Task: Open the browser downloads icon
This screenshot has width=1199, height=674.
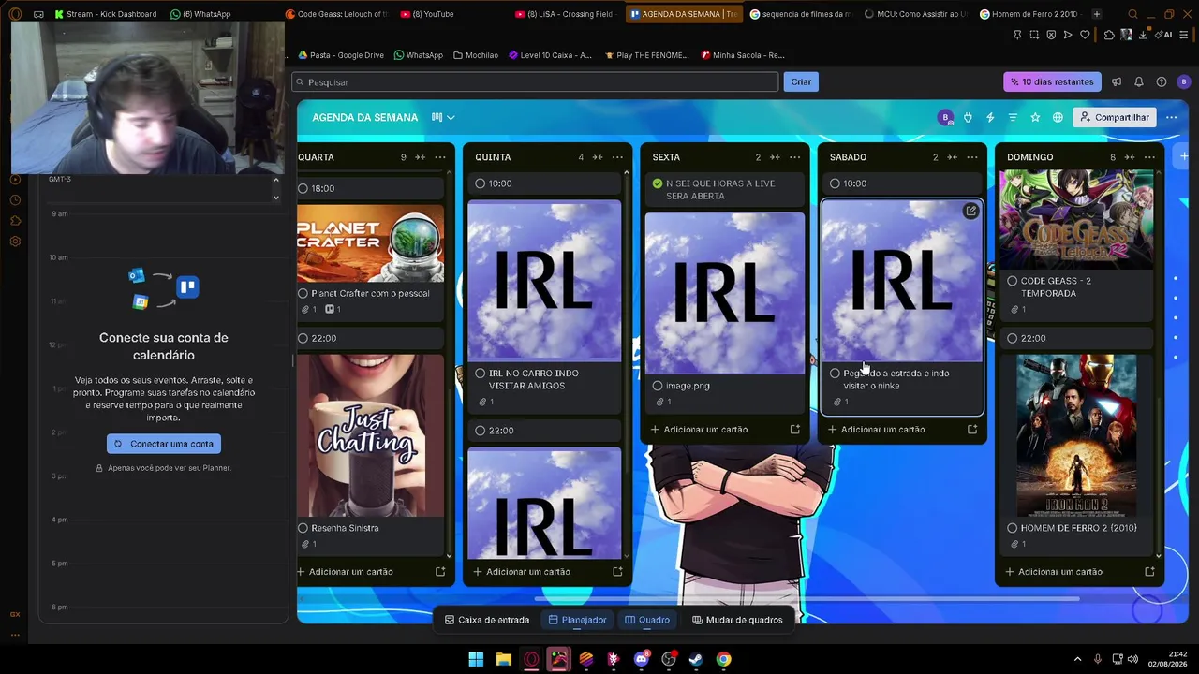Action: point(1144,35)
